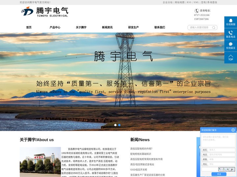This screenshot has width=237, height=177.
Task: Open the 新闻资讯 menu item
Action: (107, 28)
